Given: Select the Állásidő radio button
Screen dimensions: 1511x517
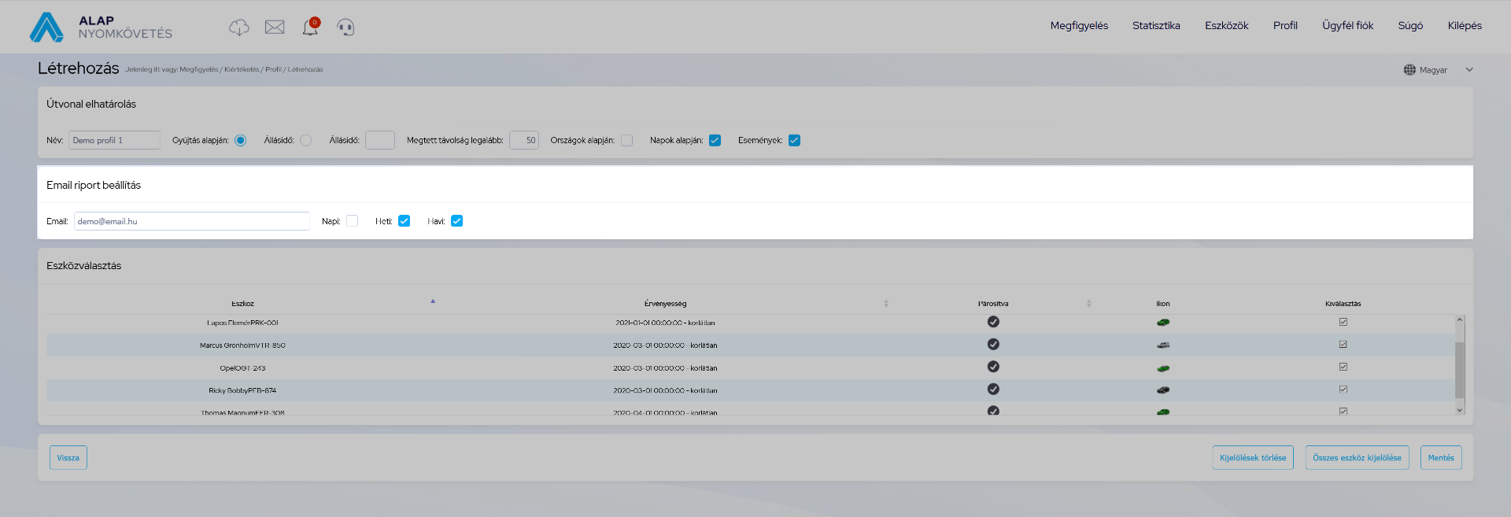Looking at the screenshot, I should pyautogui.click(x=306, y=141).
